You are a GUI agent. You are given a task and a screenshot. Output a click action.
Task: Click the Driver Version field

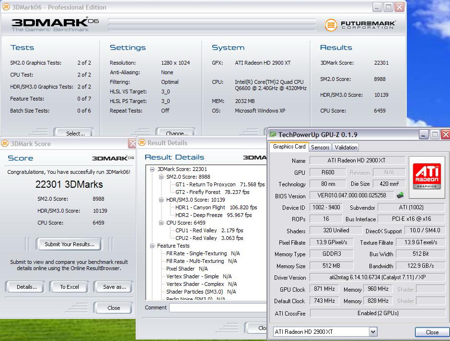tap(377, 277)
